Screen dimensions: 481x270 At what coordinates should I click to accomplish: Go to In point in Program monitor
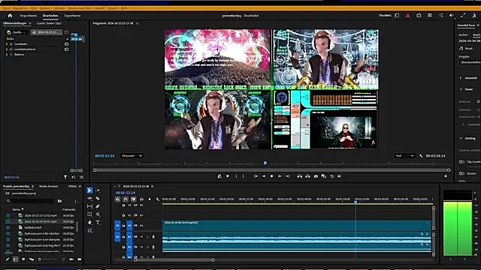click(x=256, y=176)
